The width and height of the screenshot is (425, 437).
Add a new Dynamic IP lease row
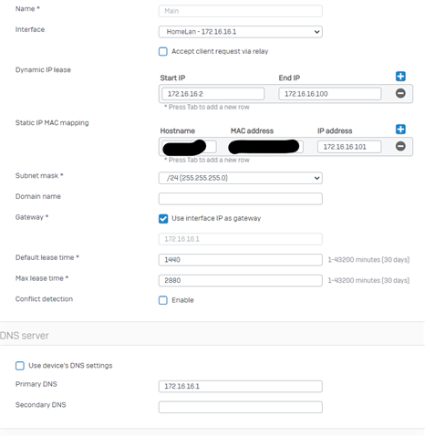400,77
